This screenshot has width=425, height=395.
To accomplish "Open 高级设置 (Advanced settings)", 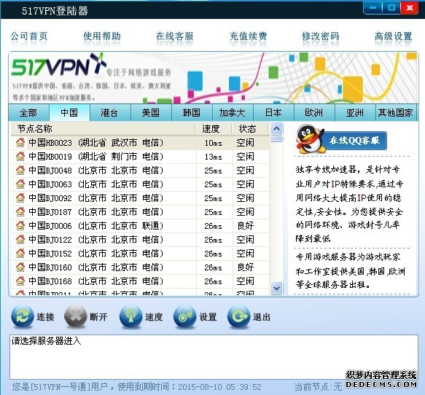I will (x=394, y=36).
